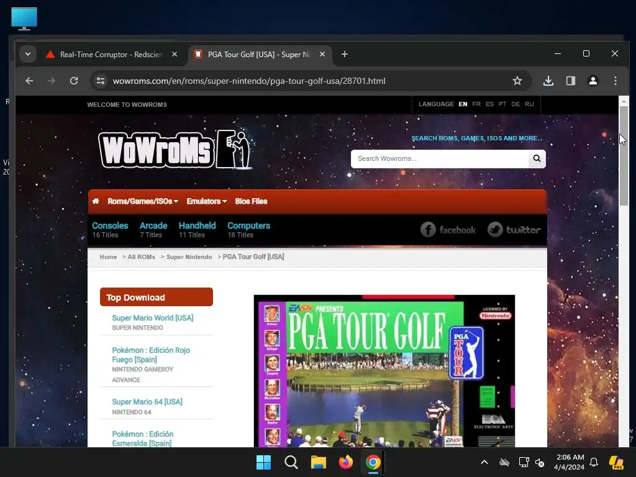Click the WoWroMs logo
Image resolution: width=636 pixels, height=477 pixels.
pyautogui.click(x=176, y=150)
